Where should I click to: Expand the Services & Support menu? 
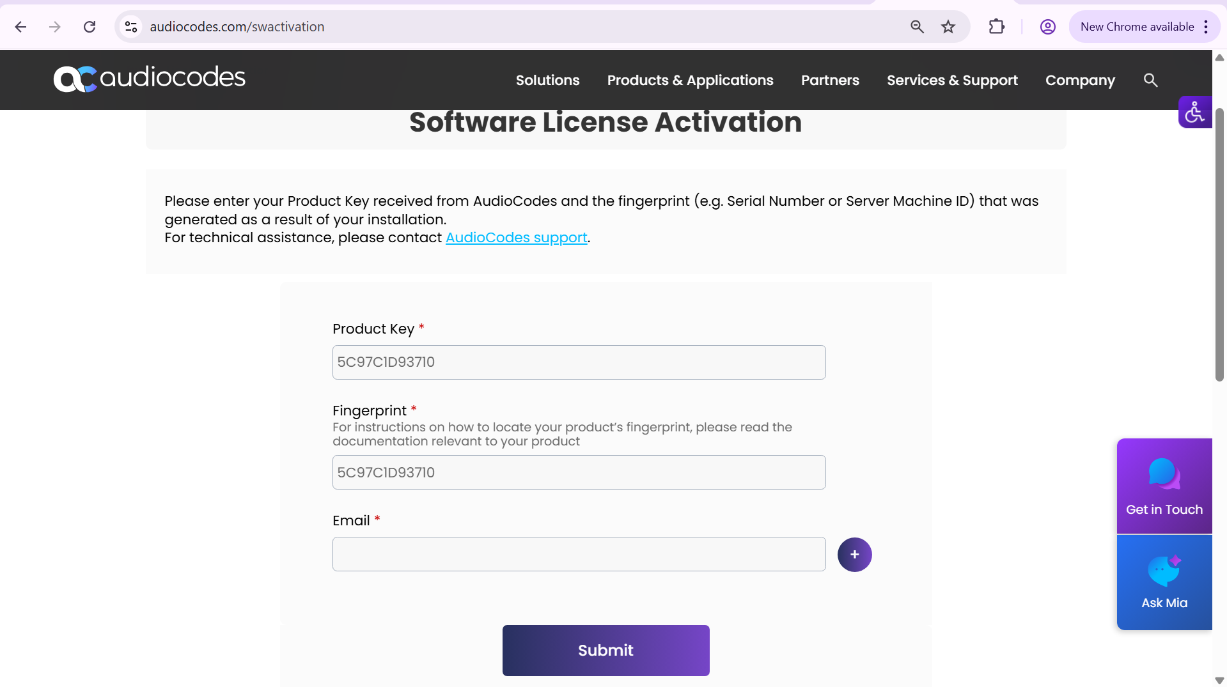click(951, 80)
